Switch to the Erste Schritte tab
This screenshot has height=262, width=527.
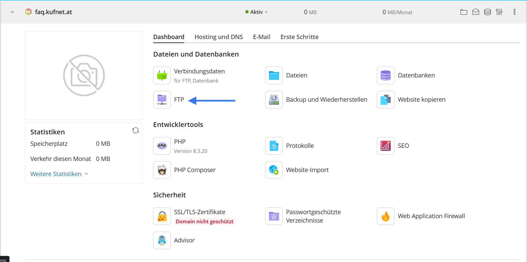pyautogui.click(x=299, y=37)
